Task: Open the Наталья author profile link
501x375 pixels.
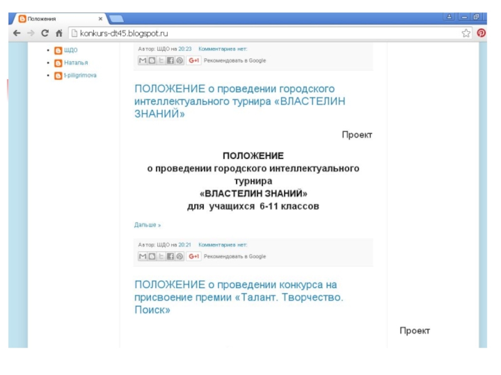Action: pyautogui.click(x=76, y=62)
